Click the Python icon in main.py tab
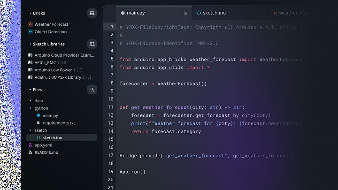The width and height of the screenshot is (338, 190). [x=123, y=13]
